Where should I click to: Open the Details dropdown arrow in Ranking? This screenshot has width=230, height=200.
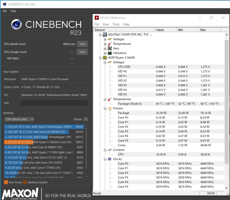(86, 119)
